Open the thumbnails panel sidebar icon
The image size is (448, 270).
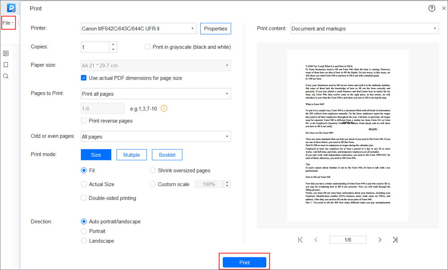pos(6,53)
